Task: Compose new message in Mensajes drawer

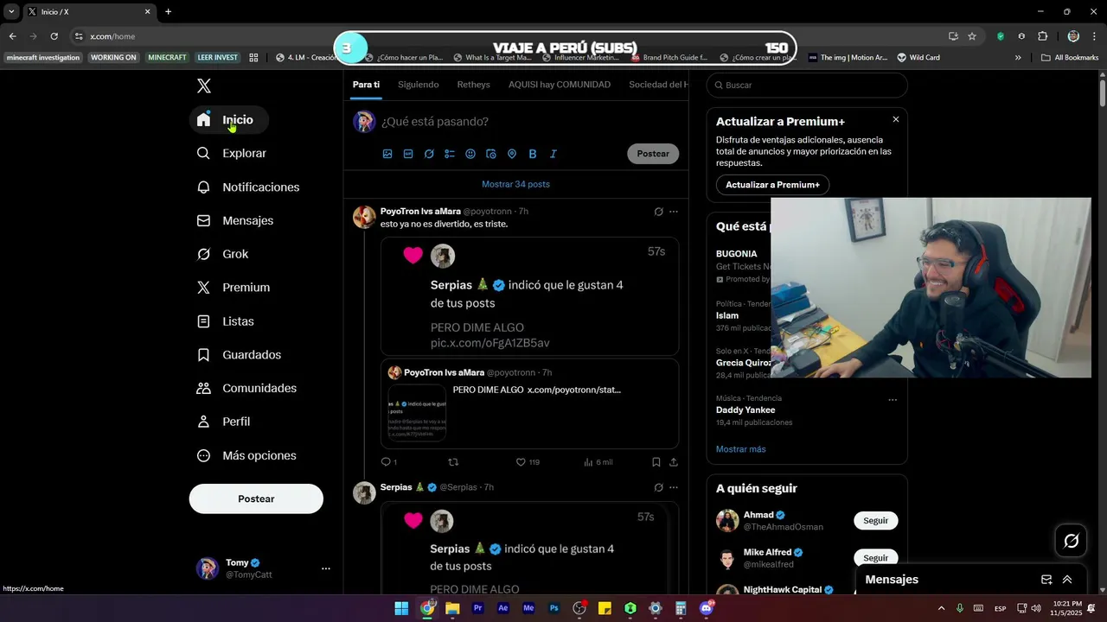Action: 1046,580
